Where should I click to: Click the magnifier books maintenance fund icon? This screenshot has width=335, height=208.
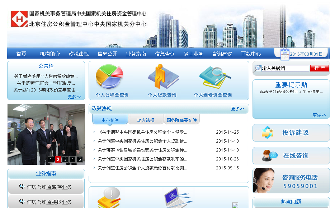(x=215, y=77)
